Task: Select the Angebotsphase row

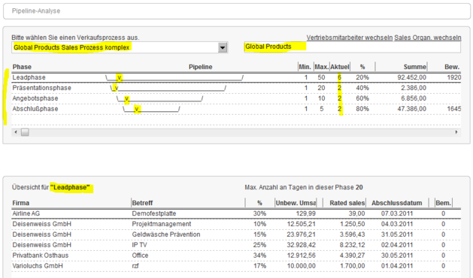Action: coord(236,98)
